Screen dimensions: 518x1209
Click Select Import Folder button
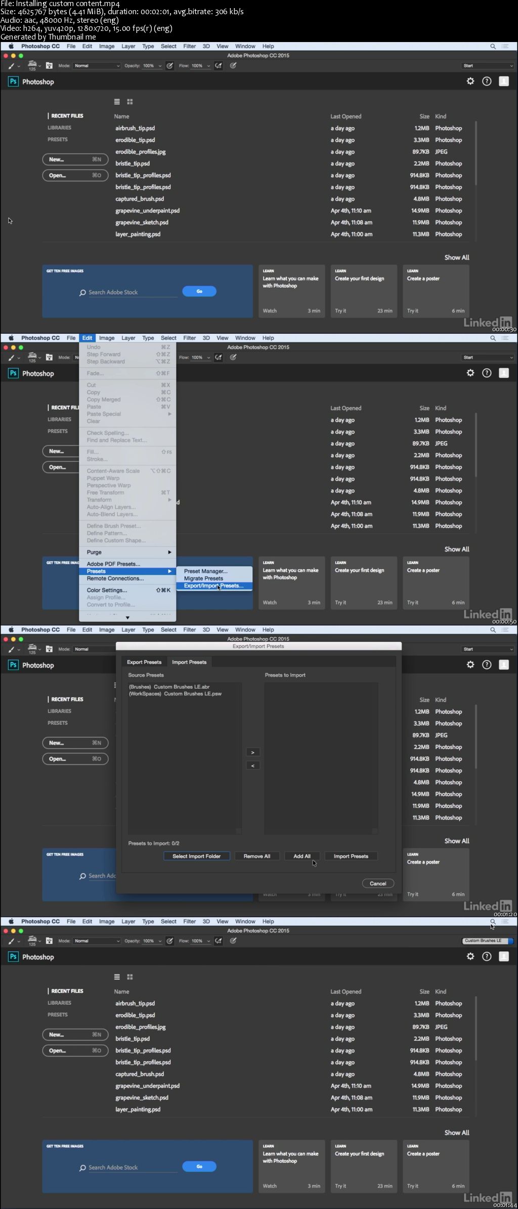coord(197,856)
